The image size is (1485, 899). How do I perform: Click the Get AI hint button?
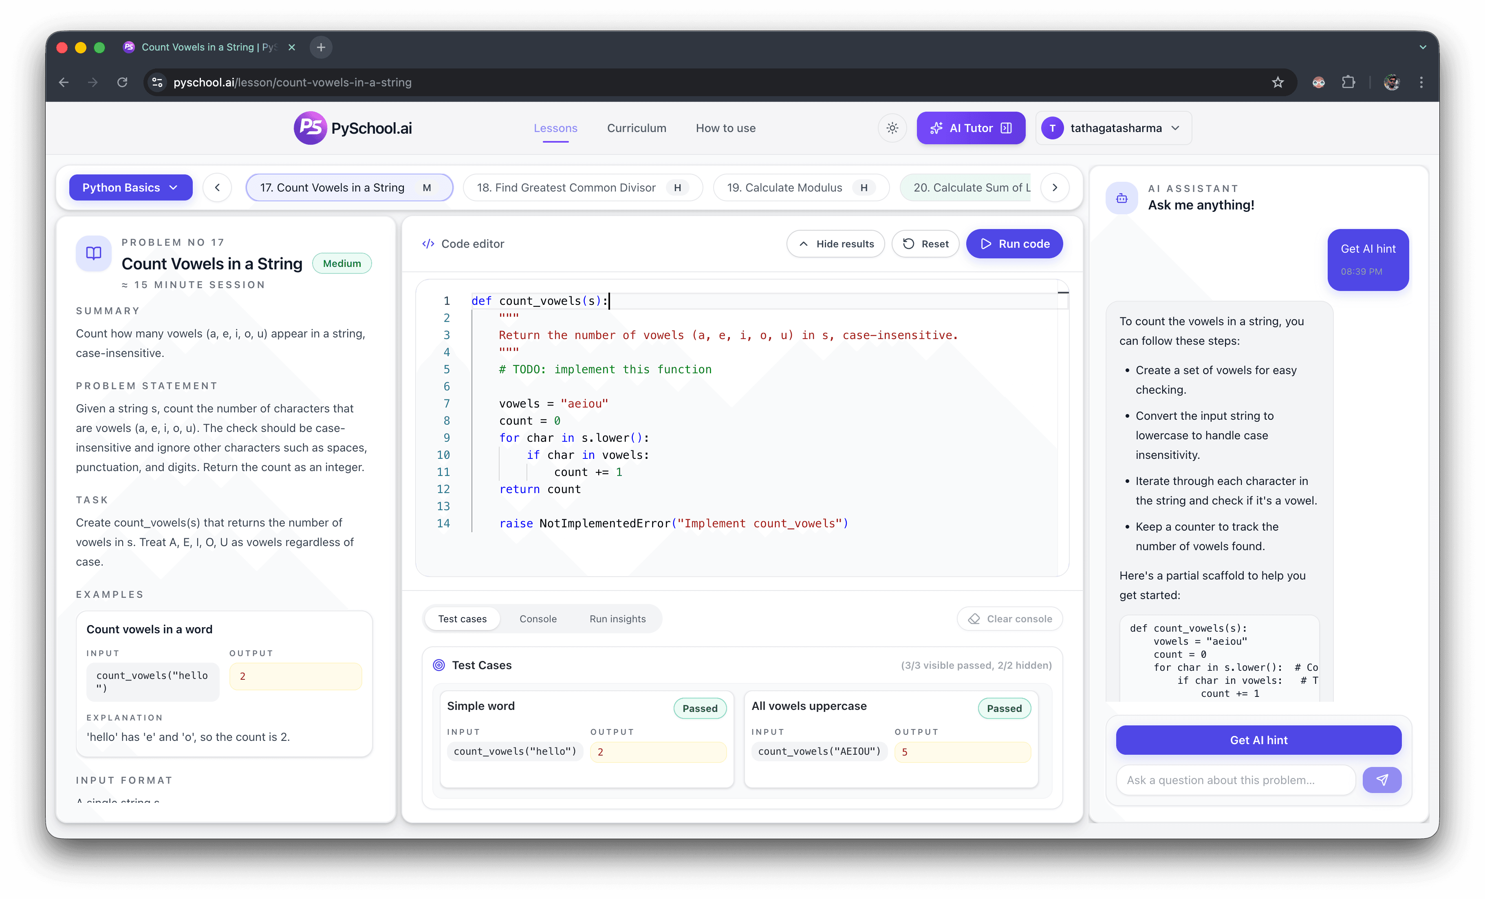pos(1258,740)
